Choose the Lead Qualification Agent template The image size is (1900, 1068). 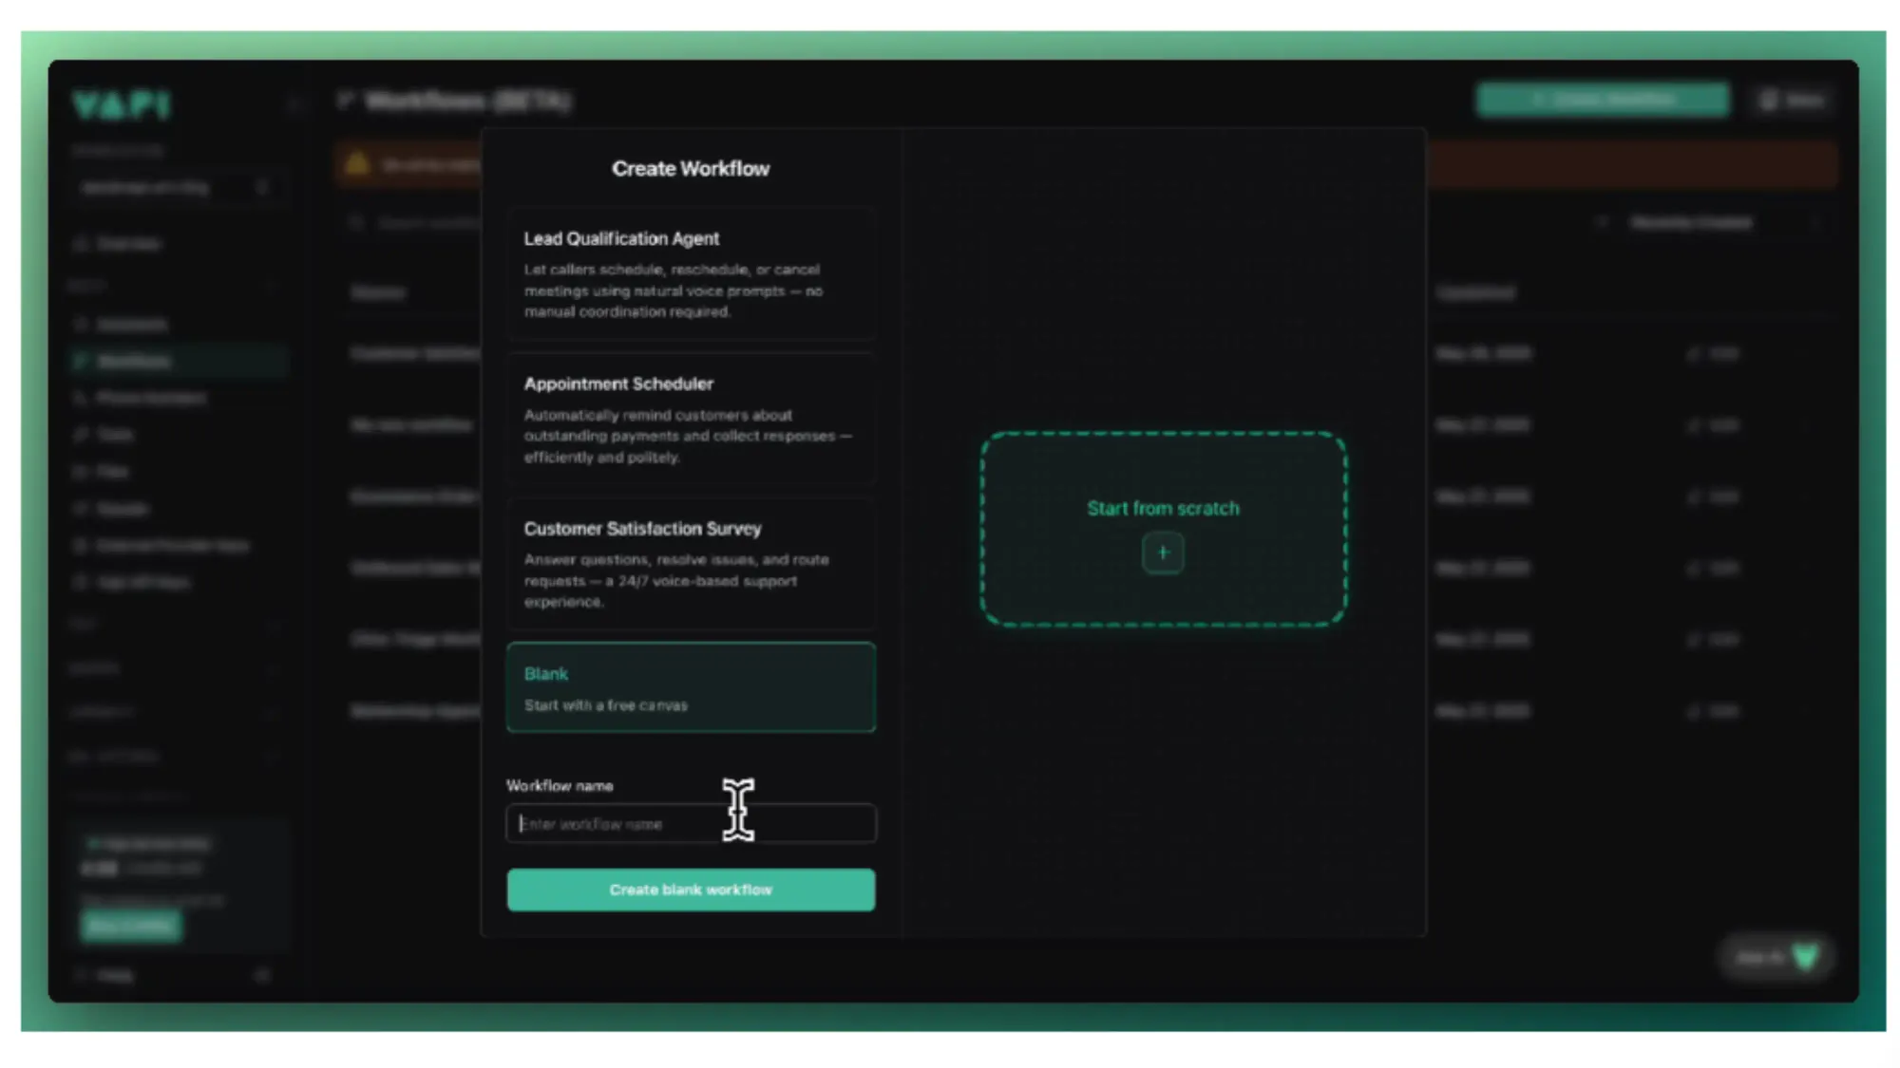[691, 273]
